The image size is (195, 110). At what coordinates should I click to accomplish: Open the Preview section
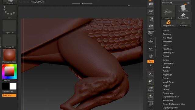pos(166,56)
